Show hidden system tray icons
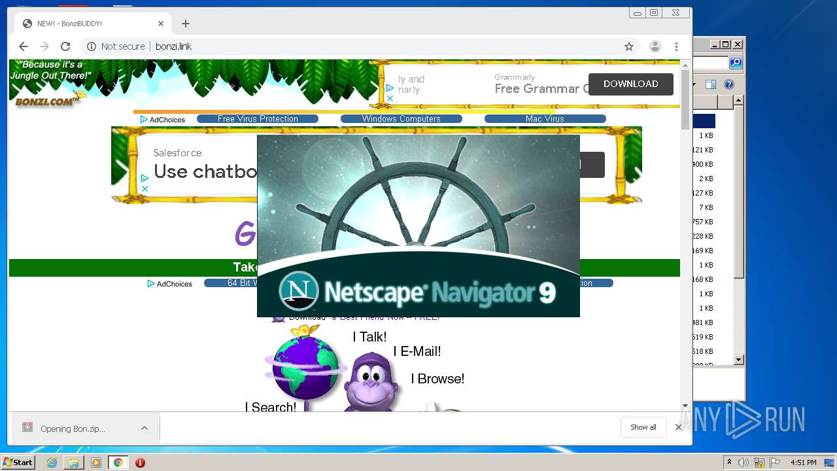 [729, 462]
